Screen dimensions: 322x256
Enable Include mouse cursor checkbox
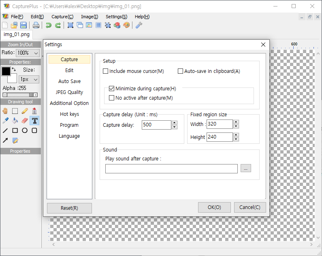(x=106, y=71)
